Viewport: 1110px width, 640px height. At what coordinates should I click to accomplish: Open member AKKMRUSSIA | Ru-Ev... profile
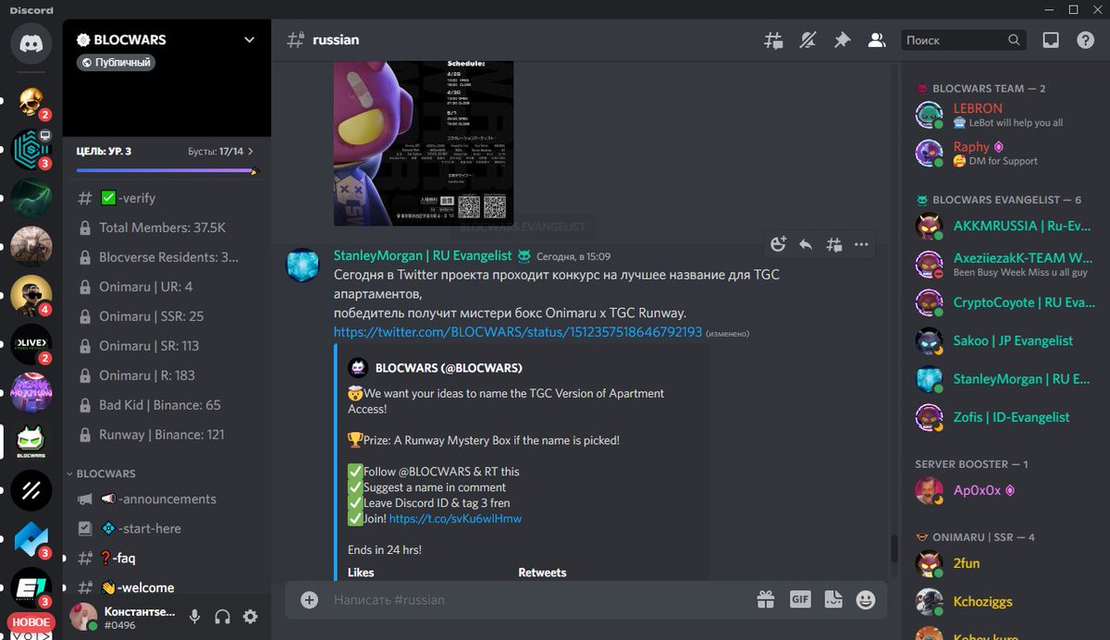pyautogui.click(x=1003, y=226)
